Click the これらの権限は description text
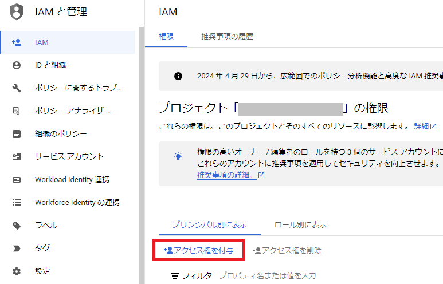The width and height of the screenshot is (443, 284). (284, 126)
